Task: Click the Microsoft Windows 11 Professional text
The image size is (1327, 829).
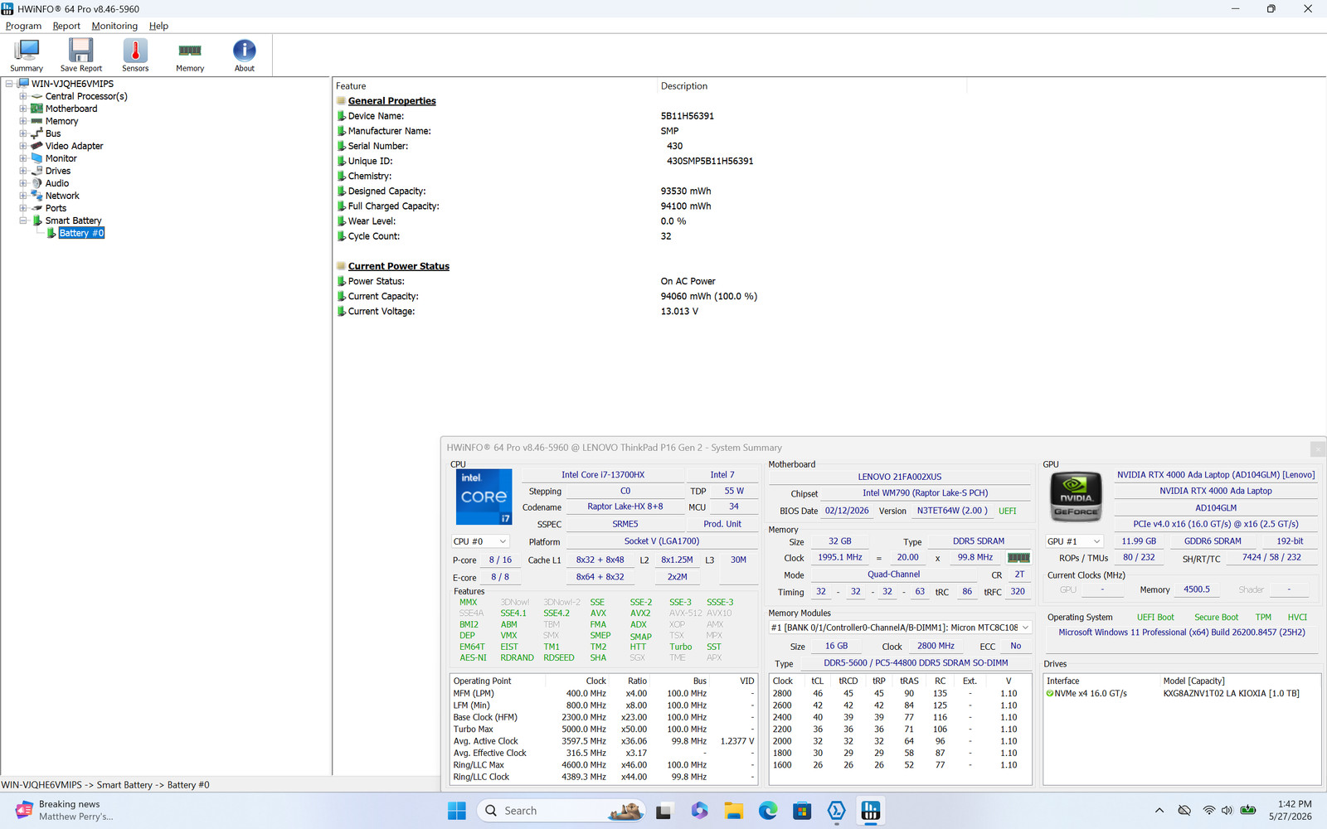Action: (1182, 633)
